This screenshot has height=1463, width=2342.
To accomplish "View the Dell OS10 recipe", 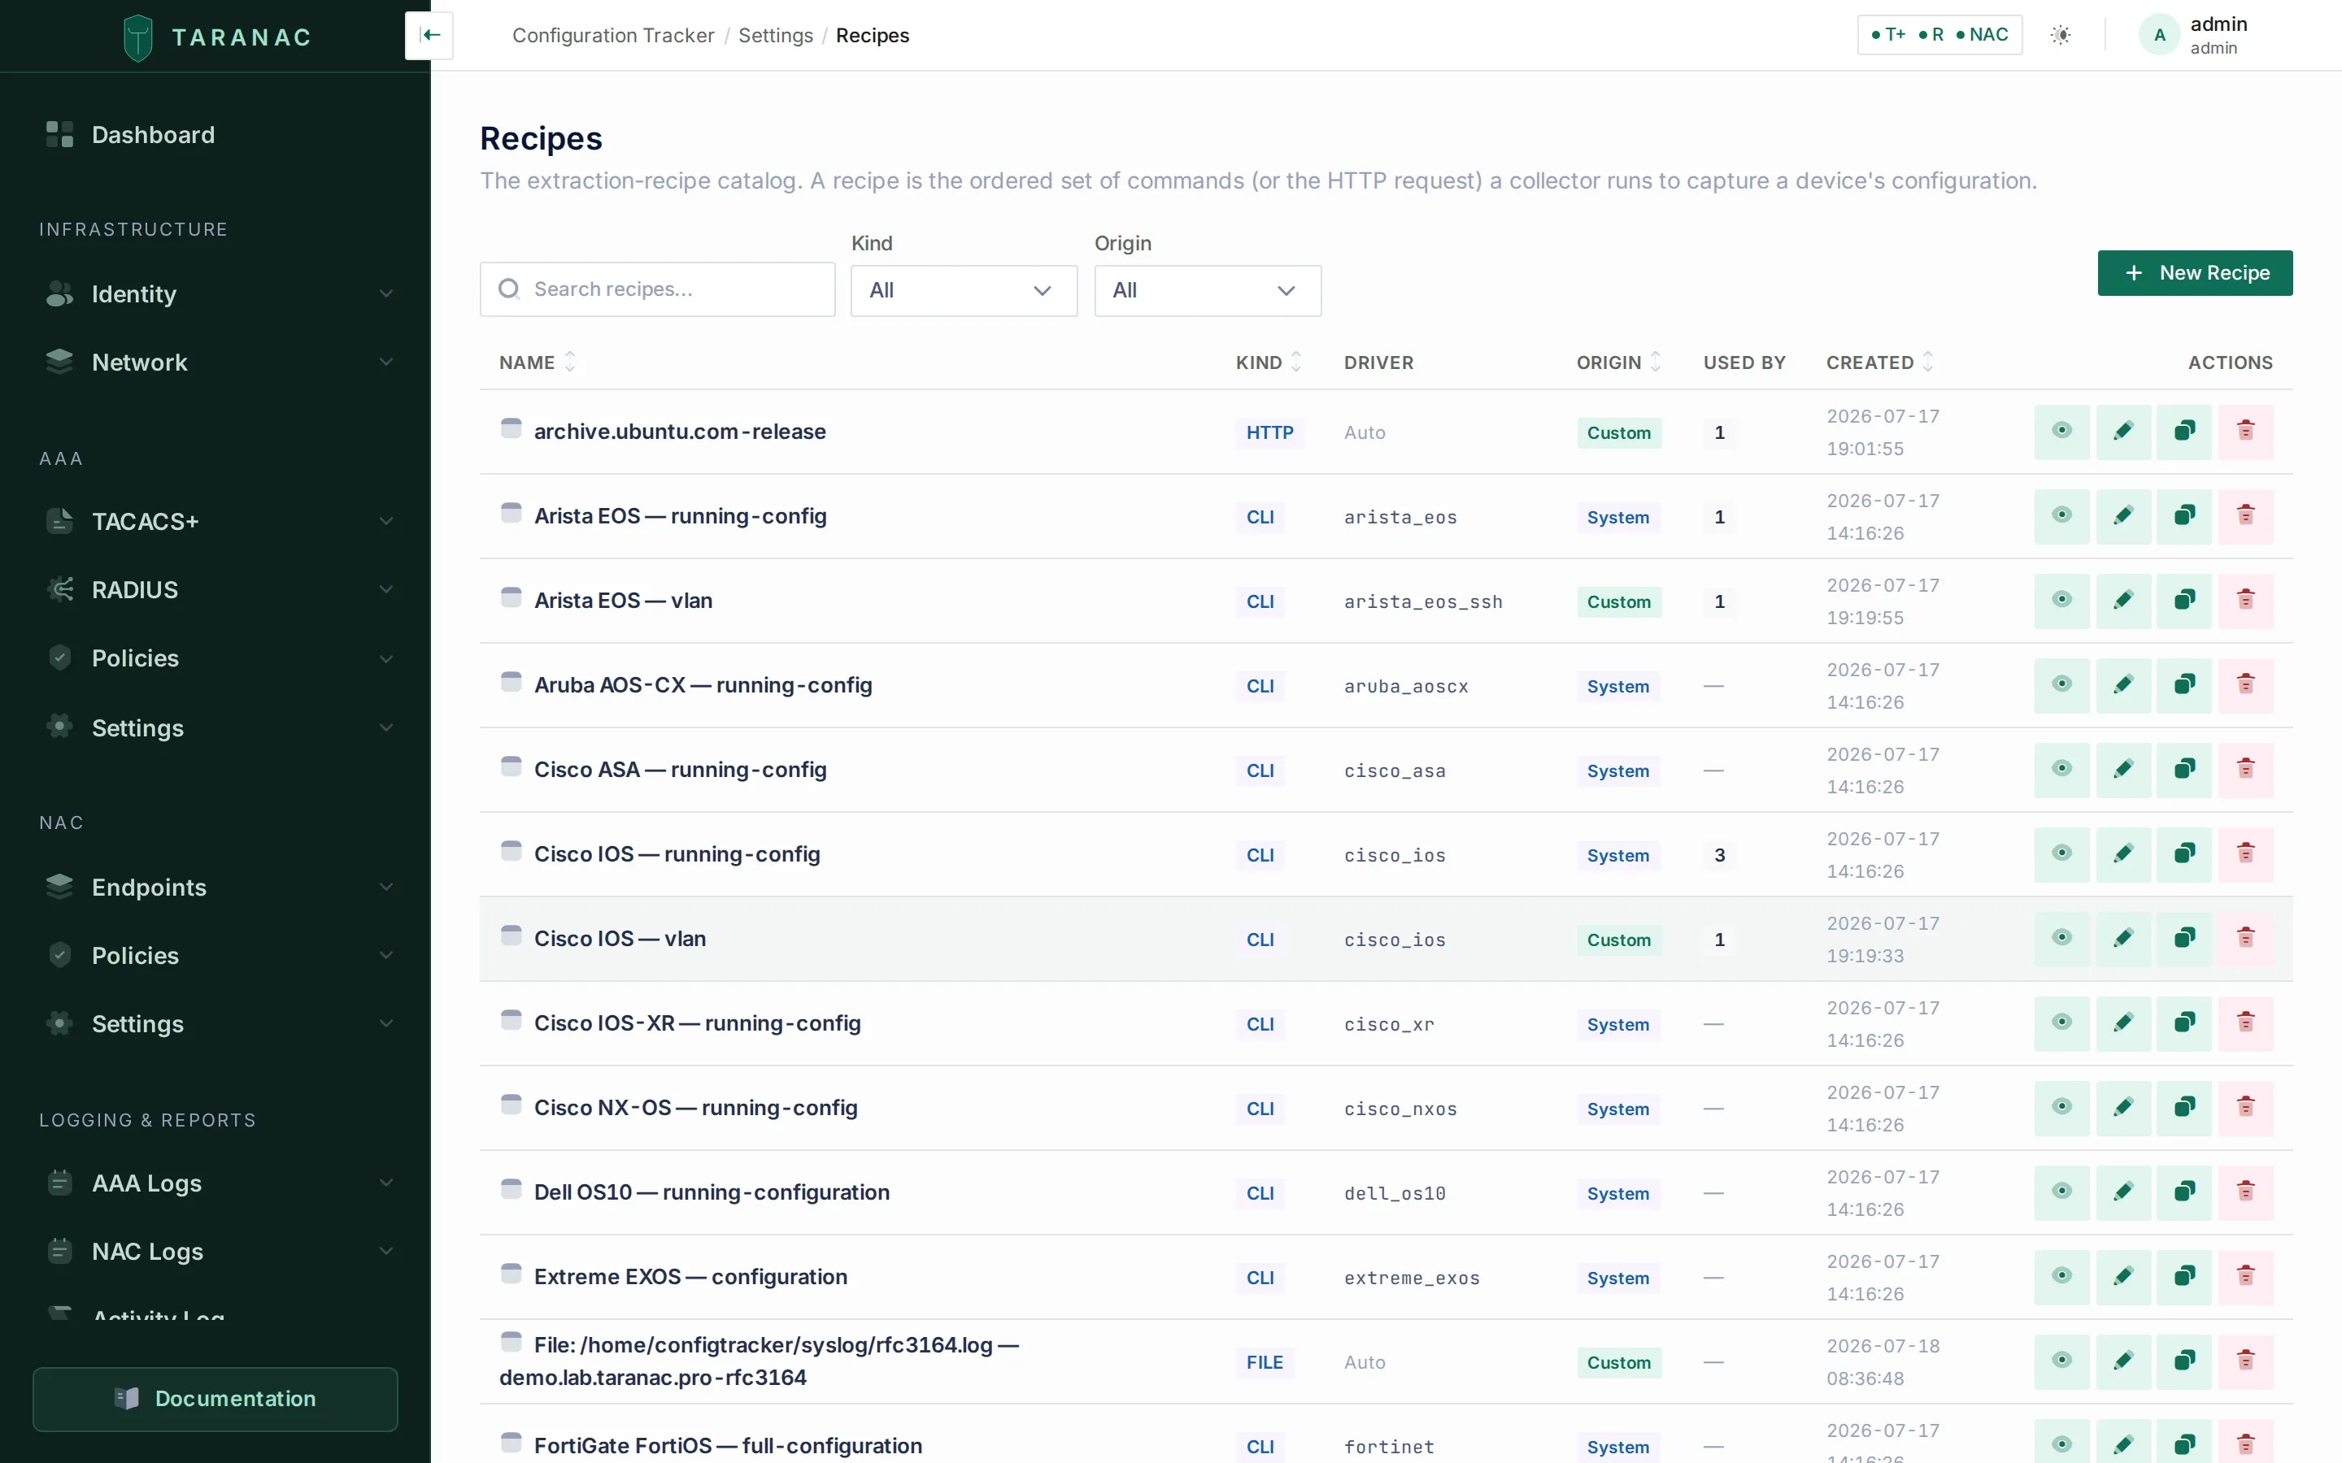I will 2061,1192.
